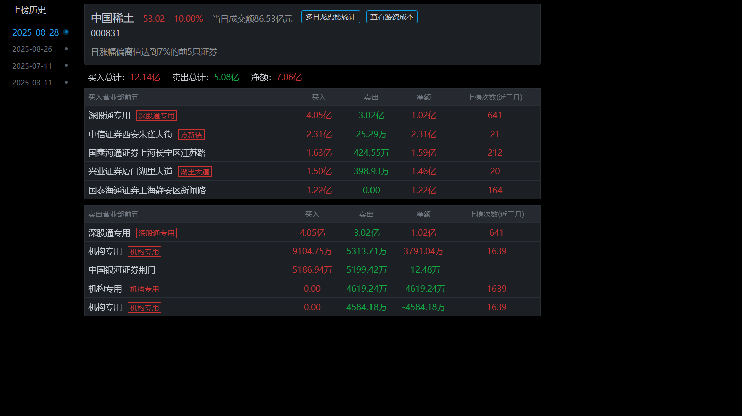The height and width of the screenshot is (416, 742).
Task: Click the 卖出营业部前五 table header
Action: (x=113, y=214)
